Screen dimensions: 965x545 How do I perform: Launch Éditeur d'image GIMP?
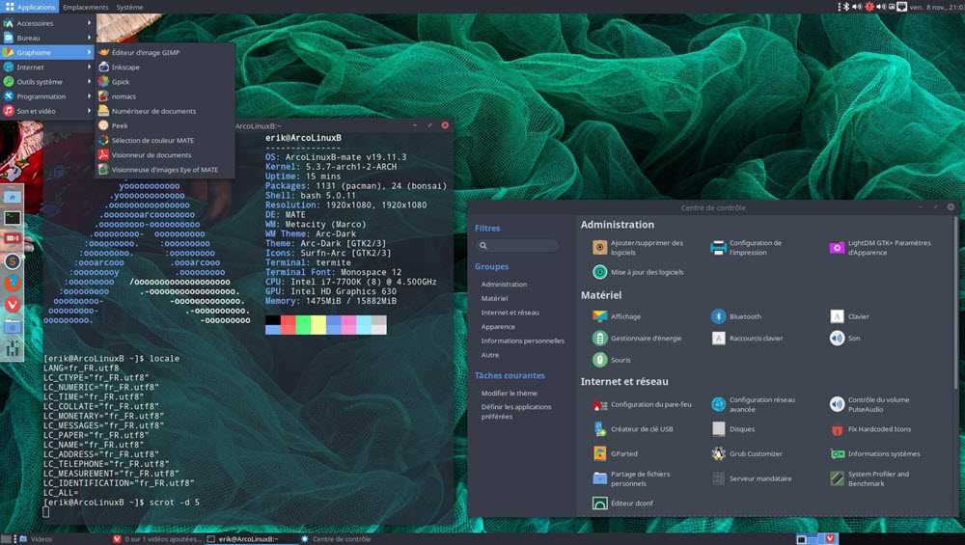pyautogui.click(x=145, y=52)
